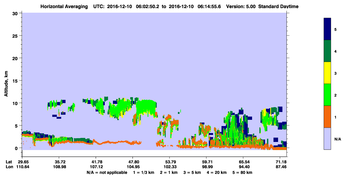Screen dimensions: 352x180
Task: Click longitude value 104.95
Action: [x=133, y=167]
